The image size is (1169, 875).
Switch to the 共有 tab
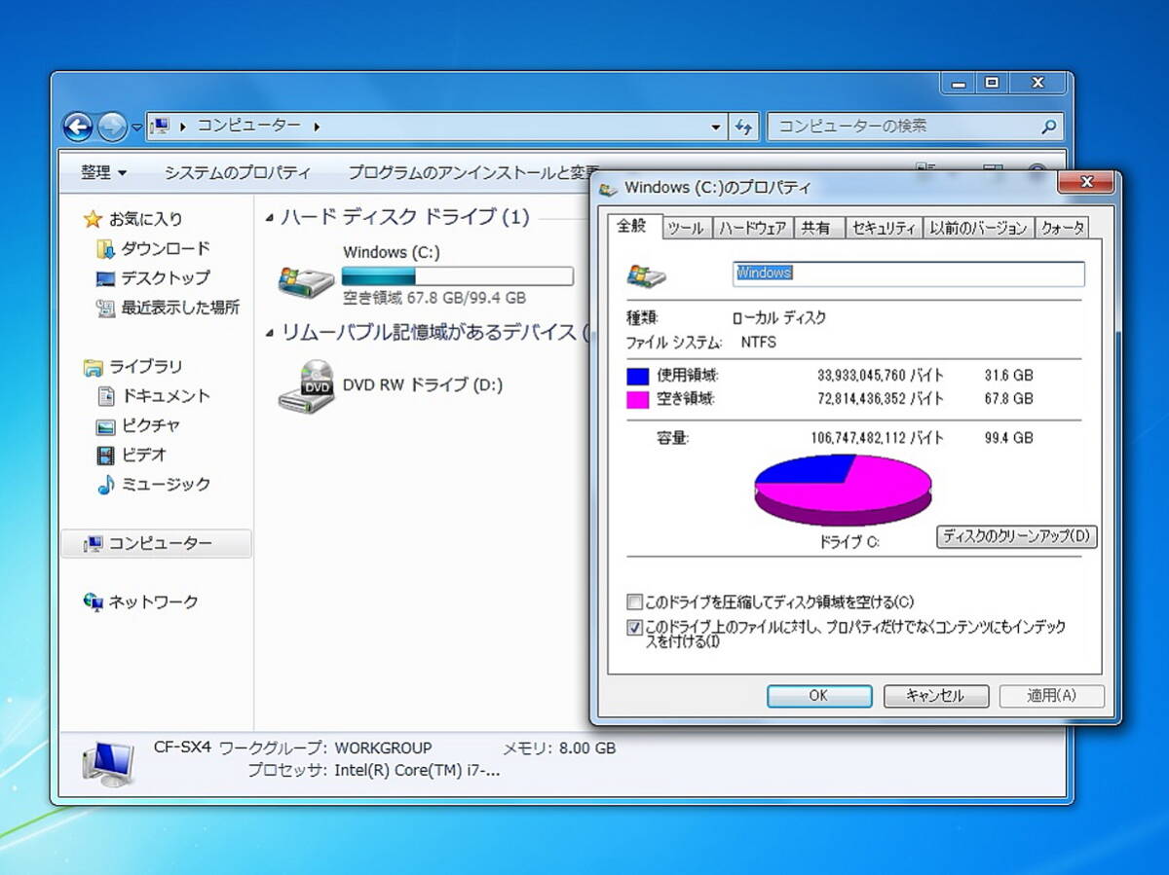click(x=816, y=228)
